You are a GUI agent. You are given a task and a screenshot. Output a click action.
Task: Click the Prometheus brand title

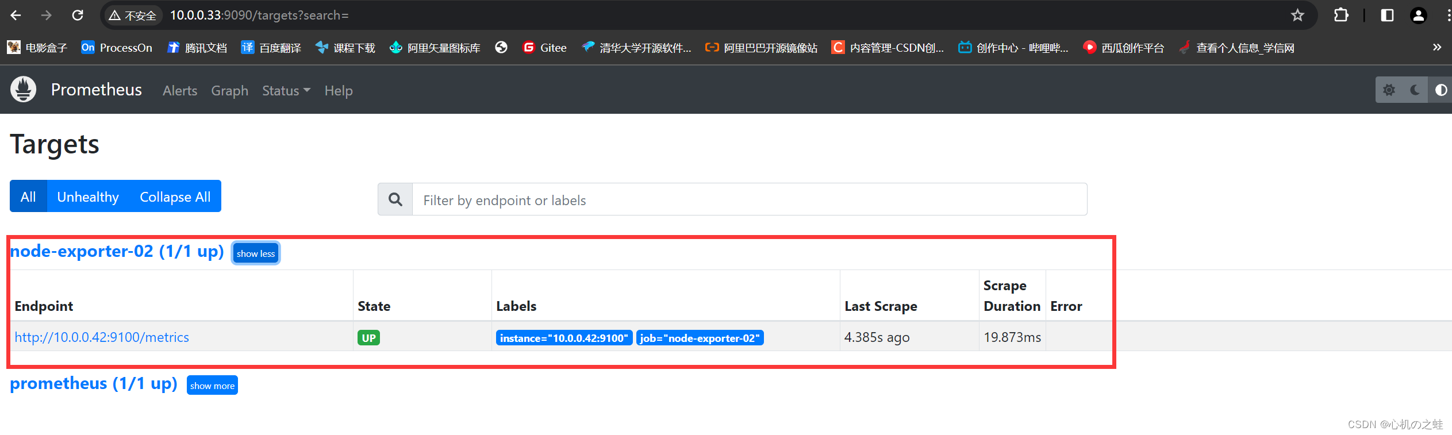pyautogui.click(x=97, y=90)
